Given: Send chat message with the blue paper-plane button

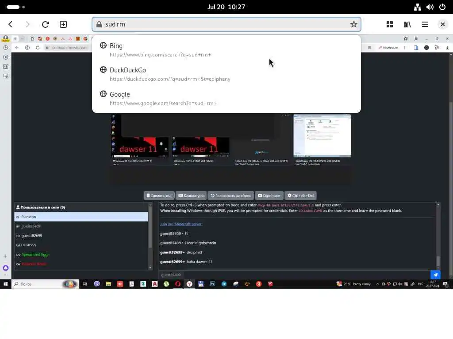Looking at the screenshot, I should coord(435,275).
